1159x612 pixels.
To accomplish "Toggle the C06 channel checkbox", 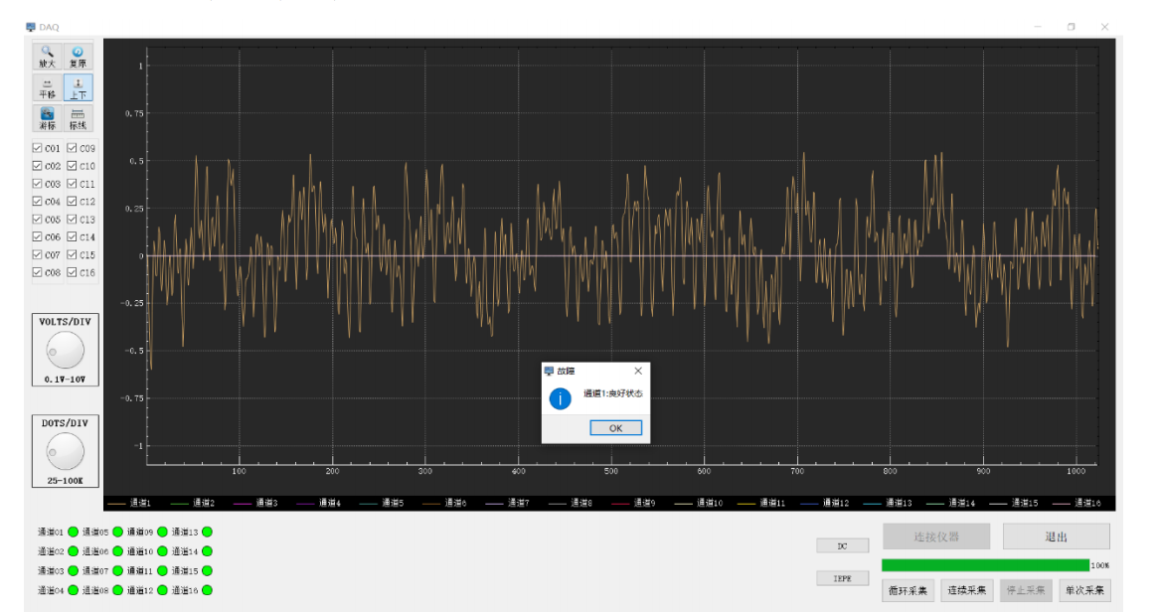I will point(37,236).
